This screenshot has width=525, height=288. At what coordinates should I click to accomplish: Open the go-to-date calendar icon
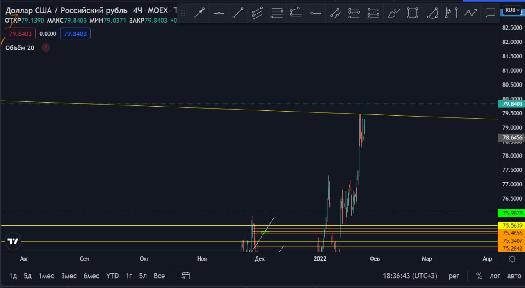click(186, 276)
